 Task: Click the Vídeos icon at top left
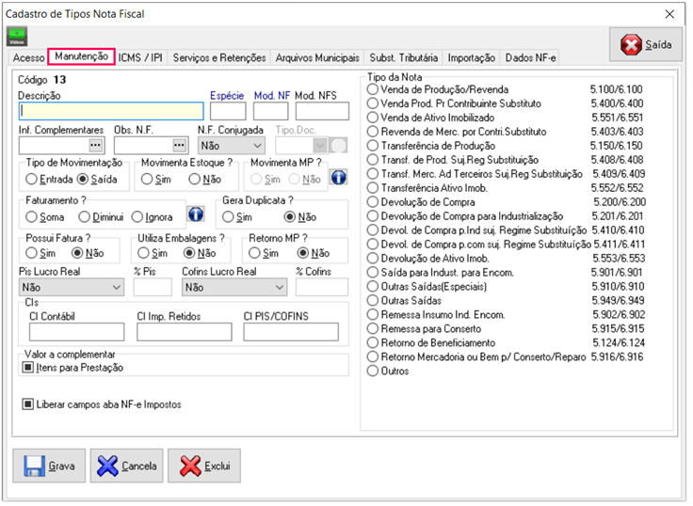(17, 37)
